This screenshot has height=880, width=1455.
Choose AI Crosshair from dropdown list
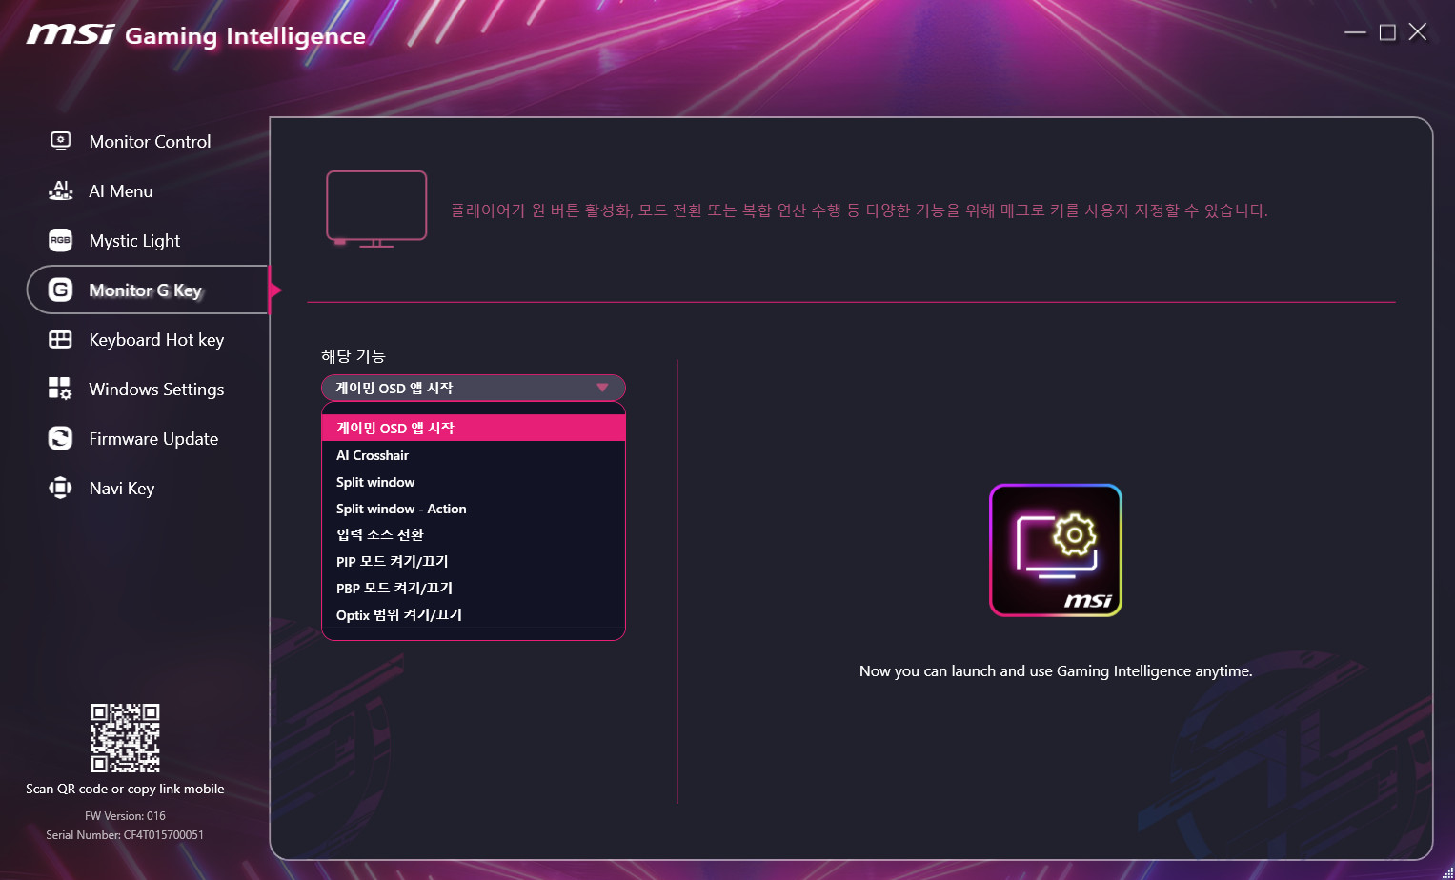click(x=373, y=455)
